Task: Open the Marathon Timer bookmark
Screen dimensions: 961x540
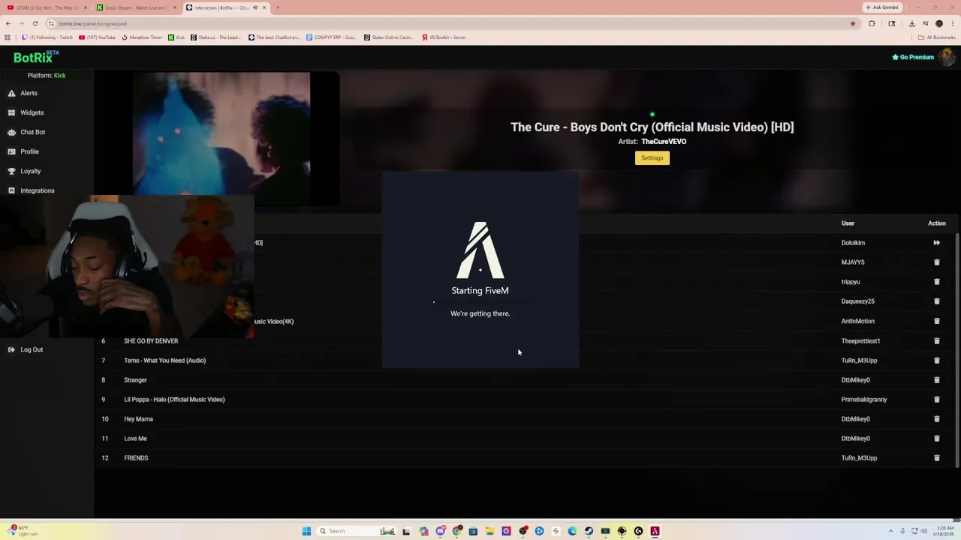Action: coord(142,37)
